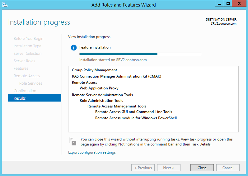
Task: Select the Features step in the sidebar
Action: pyautogui.click(x=21, y=68)
